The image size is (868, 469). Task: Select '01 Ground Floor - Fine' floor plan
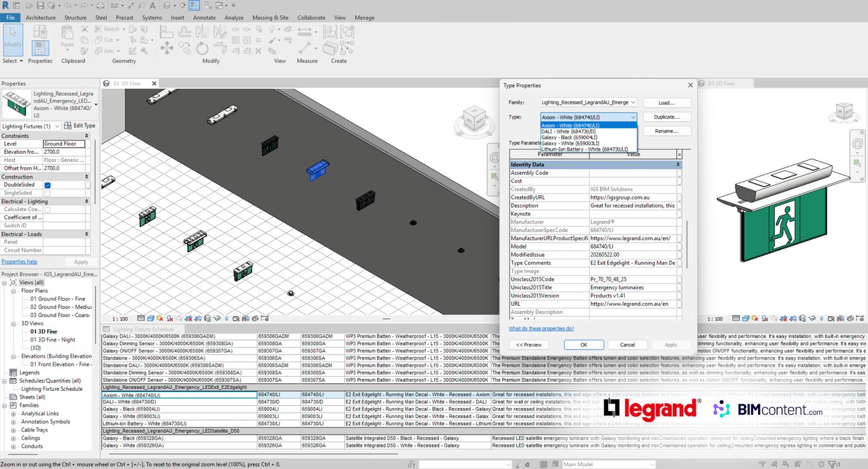click(57, 299)
